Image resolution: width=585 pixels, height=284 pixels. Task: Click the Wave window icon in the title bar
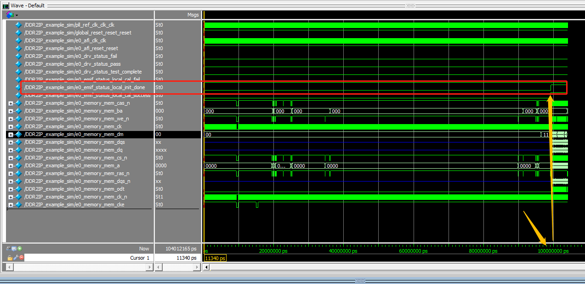[x=6, y=6]
